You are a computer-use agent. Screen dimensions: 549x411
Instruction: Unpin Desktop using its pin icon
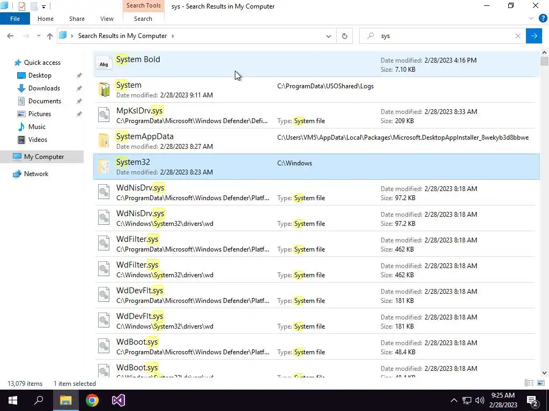click(79, 75)
